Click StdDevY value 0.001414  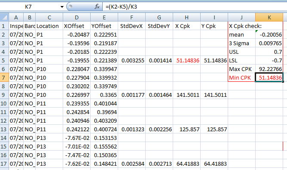159,61
